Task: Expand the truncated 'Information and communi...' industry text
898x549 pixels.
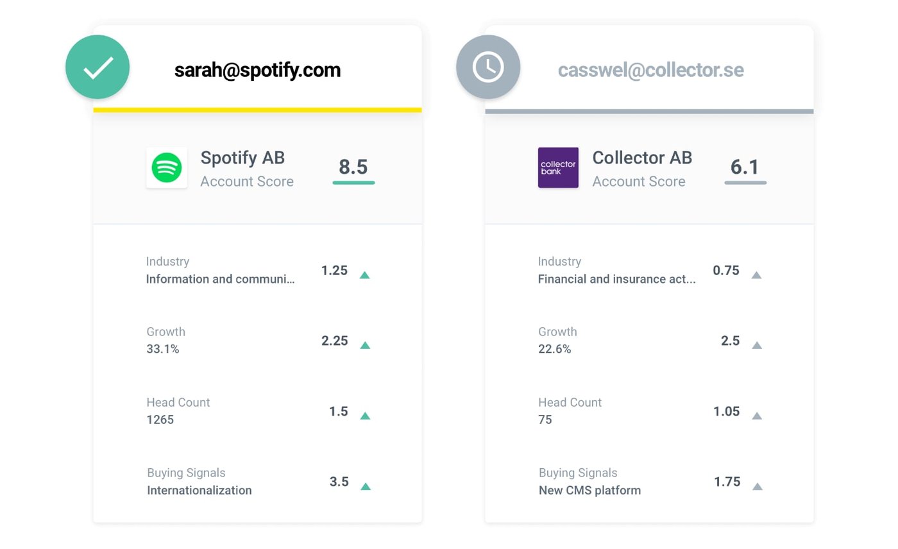Action: tap(221, 279)
